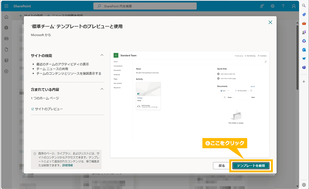The image size is (309, 189).
Task: Click チーム ニュースの共有 bullet
Action: coord(52,69)
